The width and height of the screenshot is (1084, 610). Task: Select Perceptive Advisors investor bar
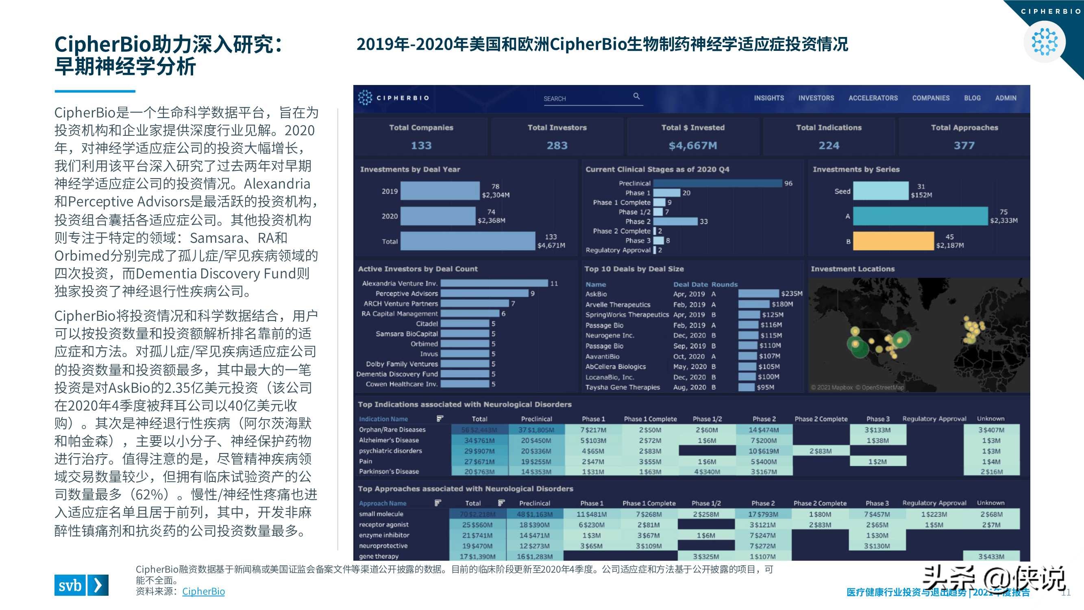pos(484,294)
